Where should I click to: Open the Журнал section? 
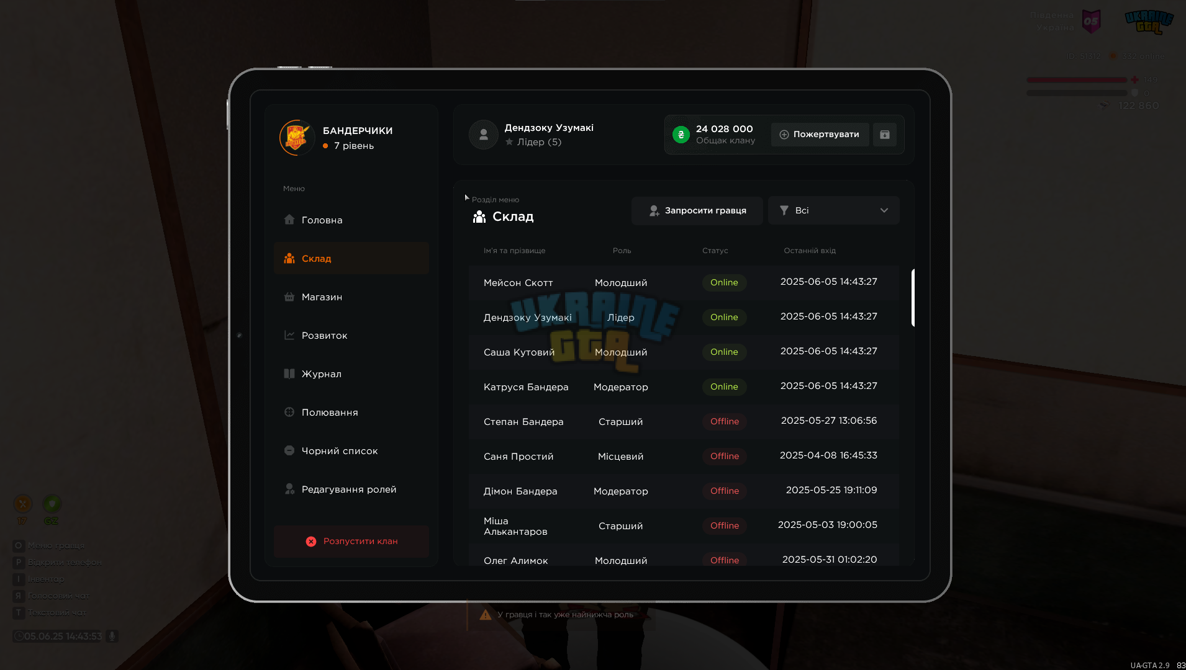coord(351,374)
